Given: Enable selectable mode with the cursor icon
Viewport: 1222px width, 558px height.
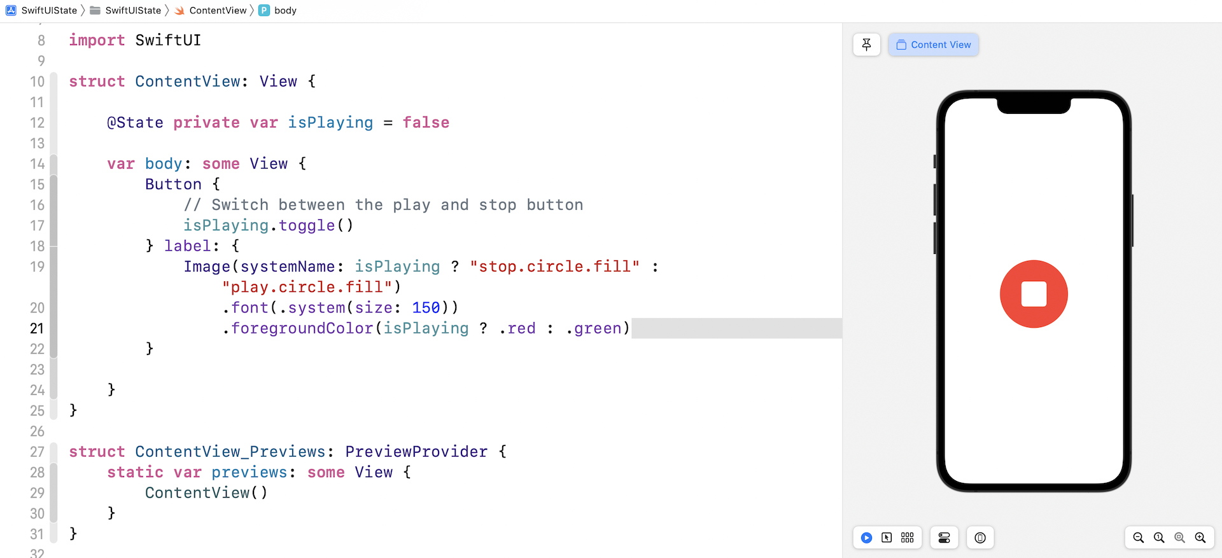Looking at the screenshot, I should 887,538.
